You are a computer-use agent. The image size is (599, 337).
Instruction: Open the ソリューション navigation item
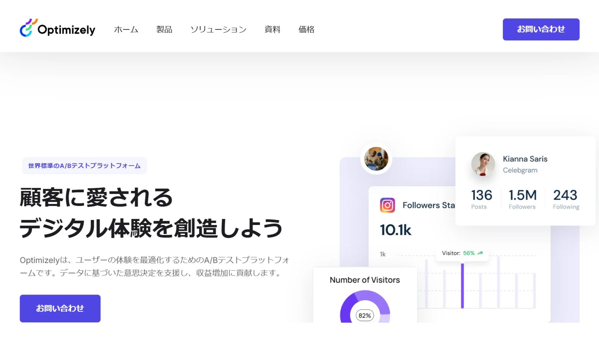click(218, 29)
